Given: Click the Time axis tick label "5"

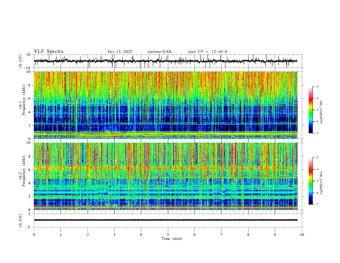Looking at the screenshot, I should [x=168, y=235].
